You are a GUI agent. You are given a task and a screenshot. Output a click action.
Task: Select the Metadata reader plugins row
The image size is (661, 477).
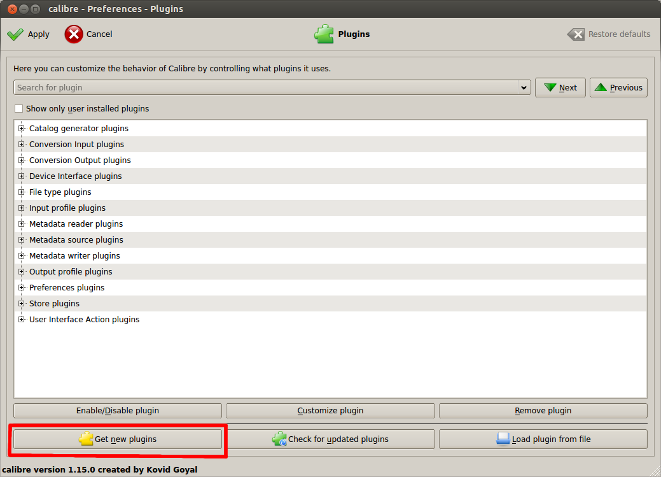(x=331, y=224)
